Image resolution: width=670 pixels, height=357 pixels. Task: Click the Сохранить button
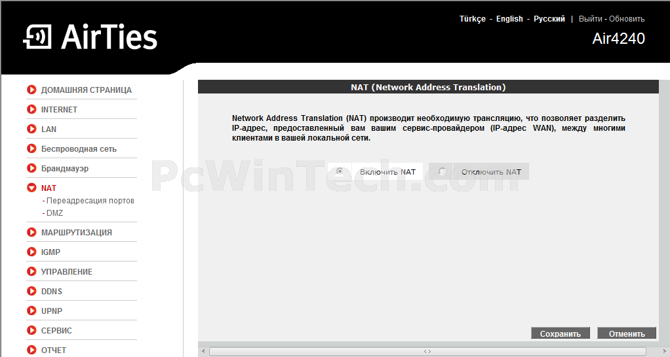(560, 333)
